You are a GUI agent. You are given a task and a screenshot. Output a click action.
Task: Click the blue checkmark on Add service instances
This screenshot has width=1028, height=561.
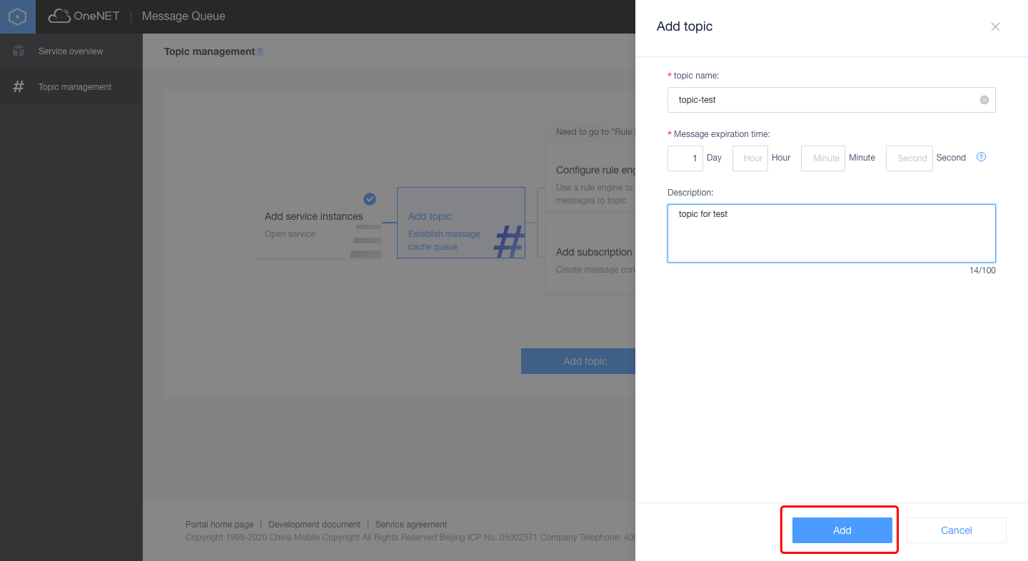[370, 199]
